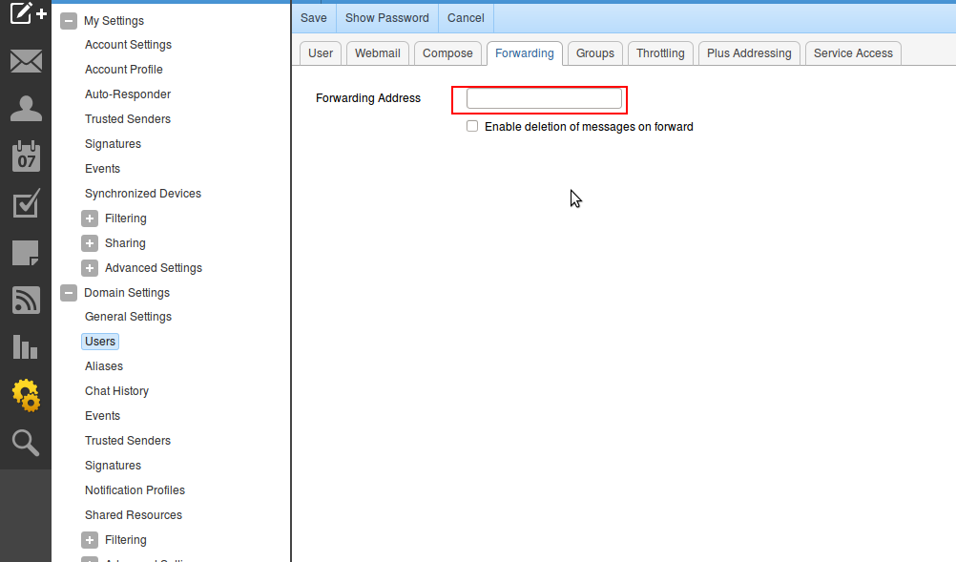Click the Forwarding Address label text

(368, 98)
